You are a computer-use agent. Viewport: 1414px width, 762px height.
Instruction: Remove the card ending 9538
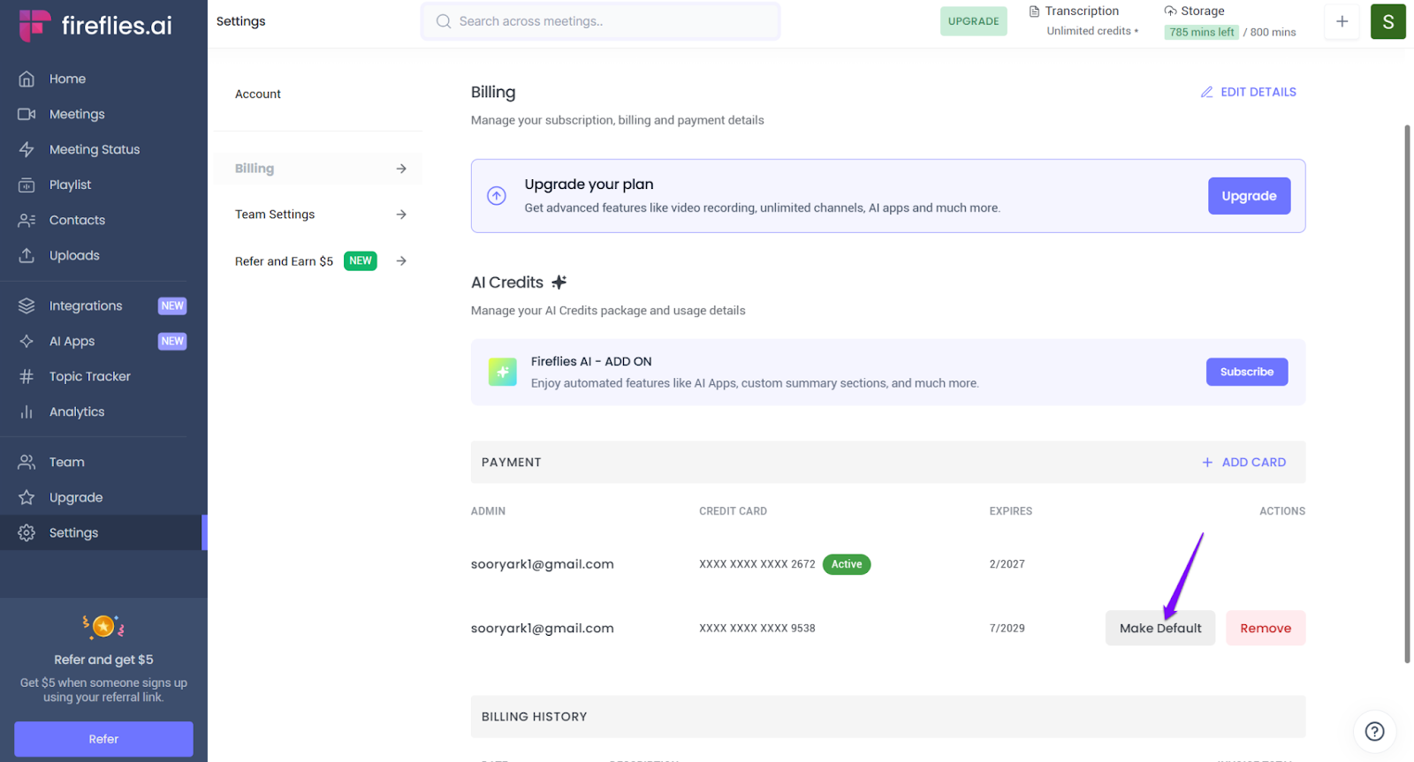[x=1265, y=629]
